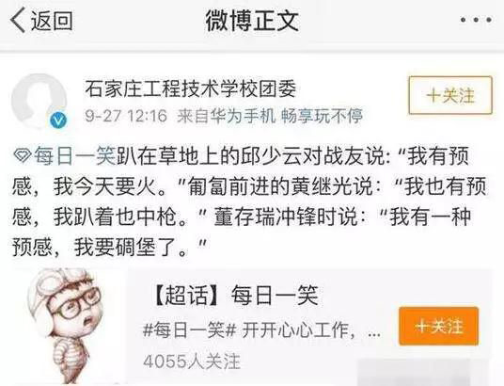Follow super topic with orange +关注 button

(439, 326)
